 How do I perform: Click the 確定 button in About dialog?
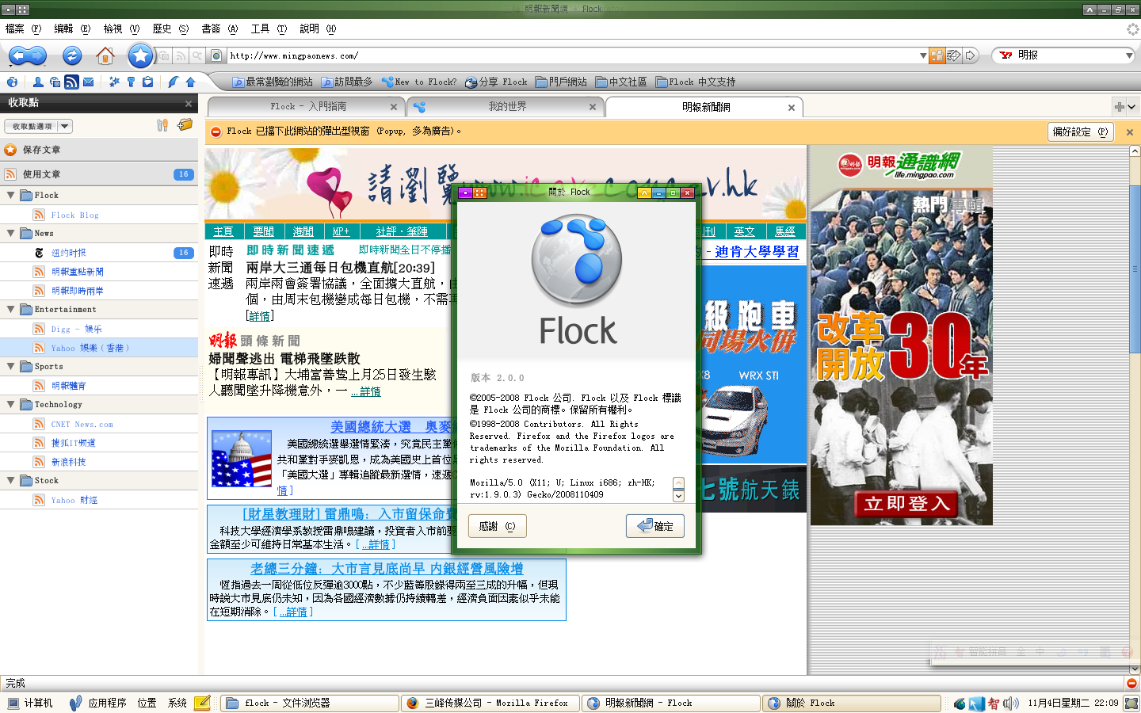654,527
